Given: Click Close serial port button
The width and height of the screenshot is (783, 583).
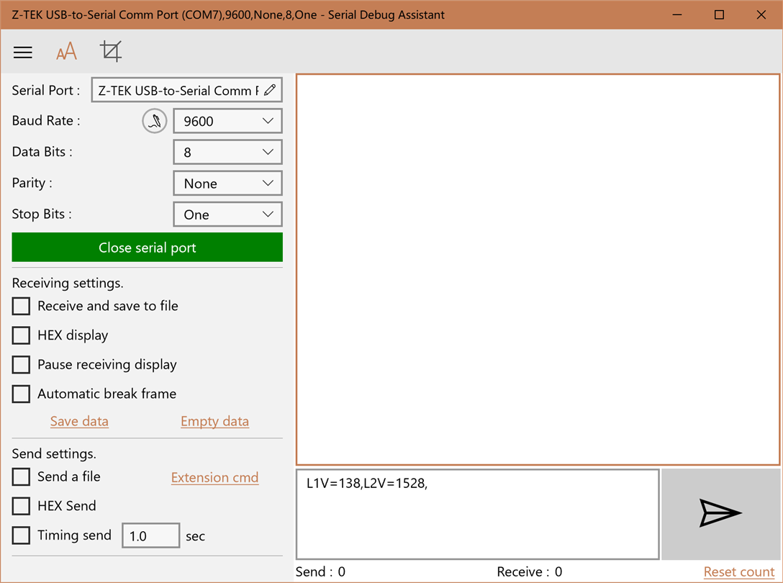Looking at the screenshot, I should pos(148,248).
